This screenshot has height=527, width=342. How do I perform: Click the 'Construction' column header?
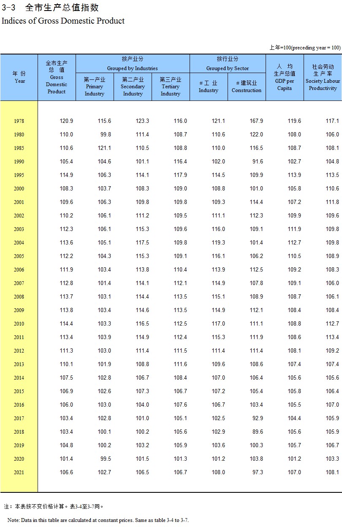click(247, 87)
